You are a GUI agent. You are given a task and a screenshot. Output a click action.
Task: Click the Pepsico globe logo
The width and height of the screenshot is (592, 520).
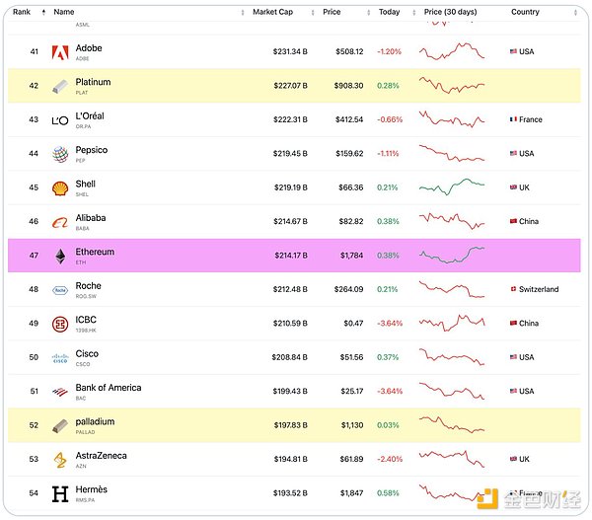(x=60, y=154)
